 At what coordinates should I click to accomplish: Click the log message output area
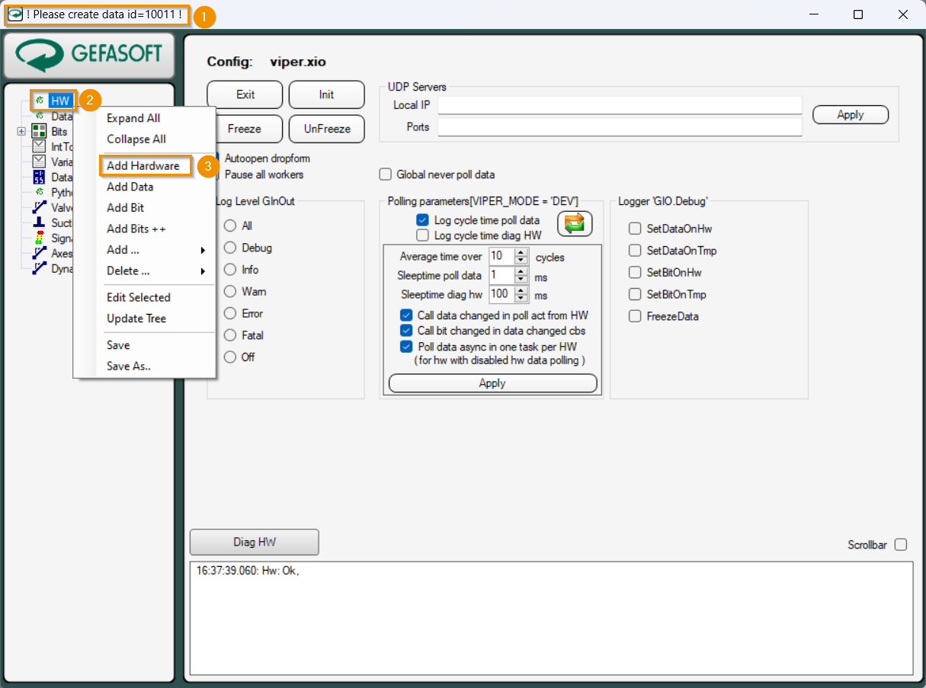551,619
